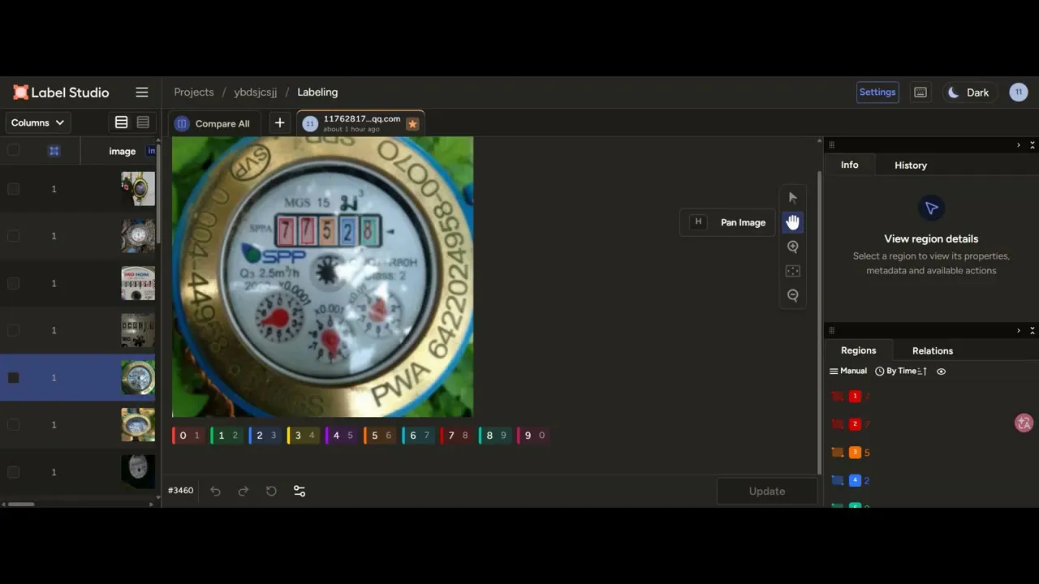Image resolution: width=1039 pixels, height=584 pixels.
Task: Switch to compact grid view layout
Action: [x=144, y=122]
